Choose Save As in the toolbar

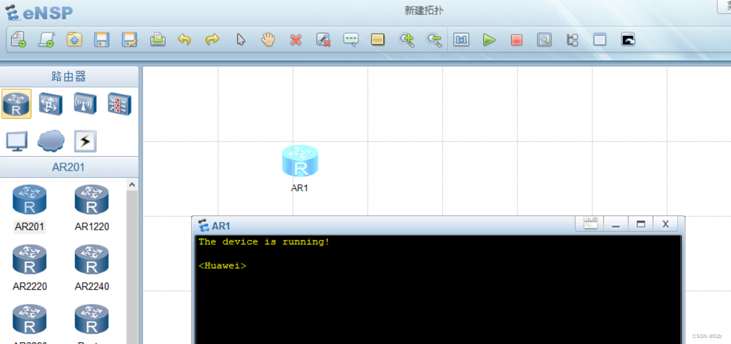click(130, 40)
